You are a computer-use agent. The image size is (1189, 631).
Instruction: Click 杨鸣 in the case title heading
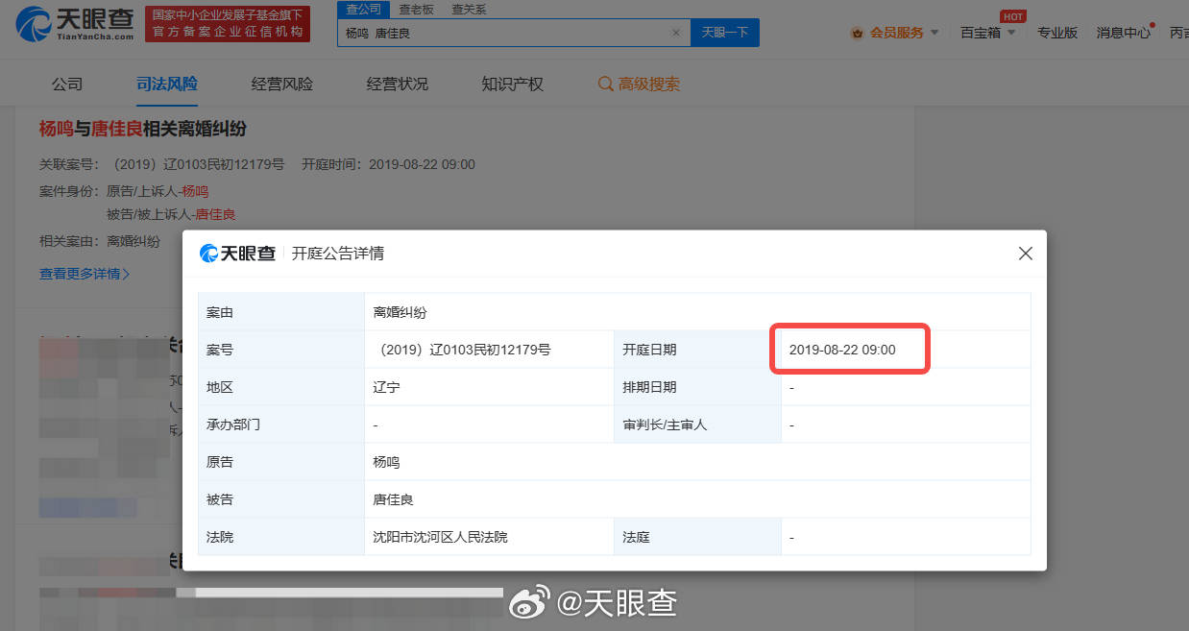57,130
